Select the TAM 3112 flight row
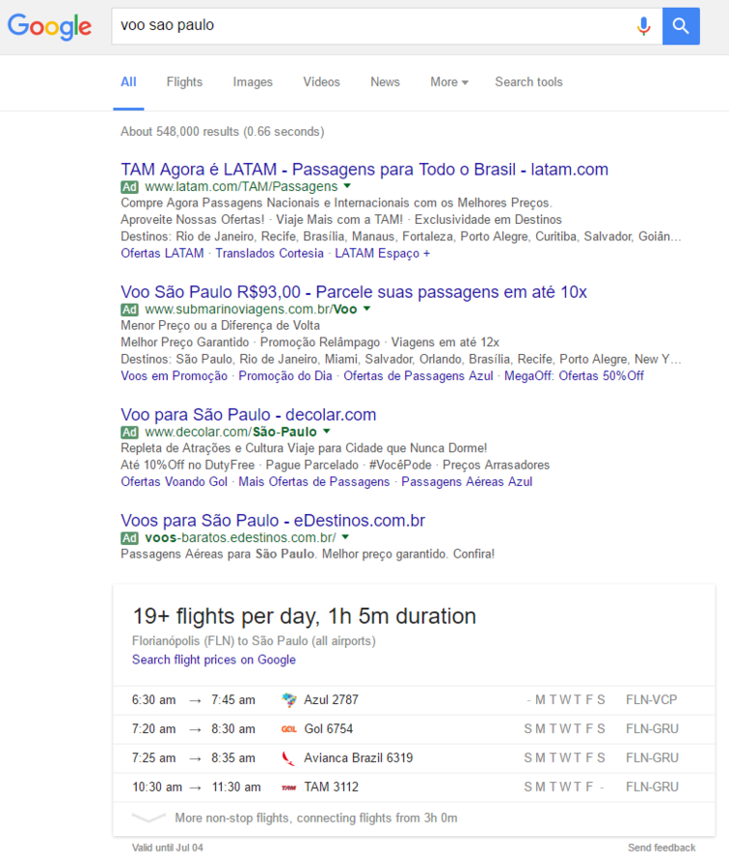This screenshot has height=868, width=729. (x=414, y=787)
